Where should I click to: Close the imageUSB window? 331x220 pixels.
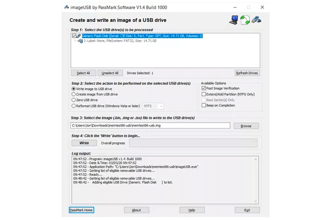click(x=262, y=8)
